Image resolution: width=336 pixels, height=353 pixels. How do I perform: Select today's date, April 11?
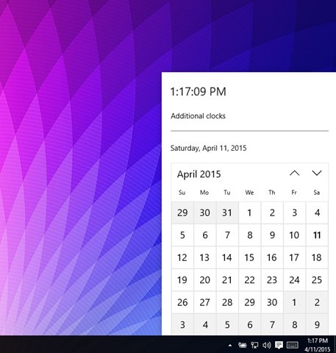[x=317, y=235]
